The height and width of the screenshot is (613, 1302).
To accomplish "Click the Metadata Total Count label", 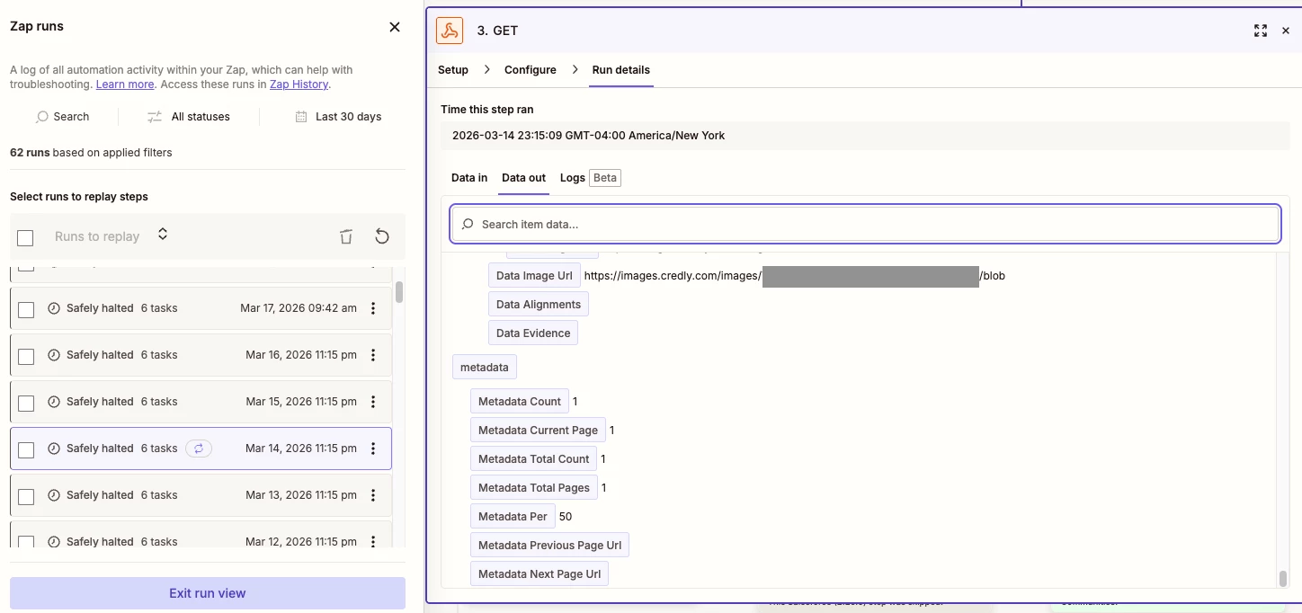I will [534, 459].
